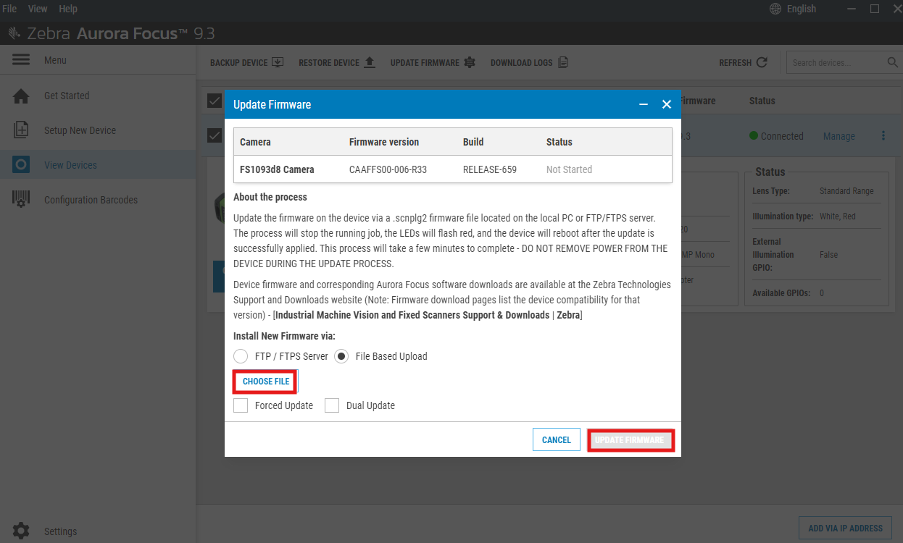This screenshot has width=903, height=543.
Task: Click the Settings label in sidebar
Action: [x=60, y=531]
